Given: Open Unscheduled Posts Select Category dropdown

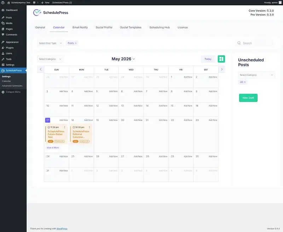Looking at the screenshot, I should 256,75.
